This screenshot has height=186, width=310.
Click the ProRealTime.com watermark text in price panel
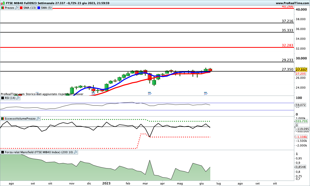coord(13,94)
